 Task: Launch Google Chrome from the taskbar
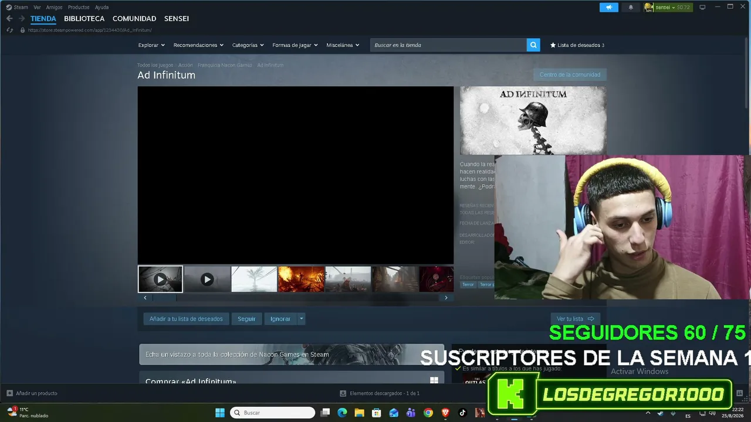coord(428,413)
